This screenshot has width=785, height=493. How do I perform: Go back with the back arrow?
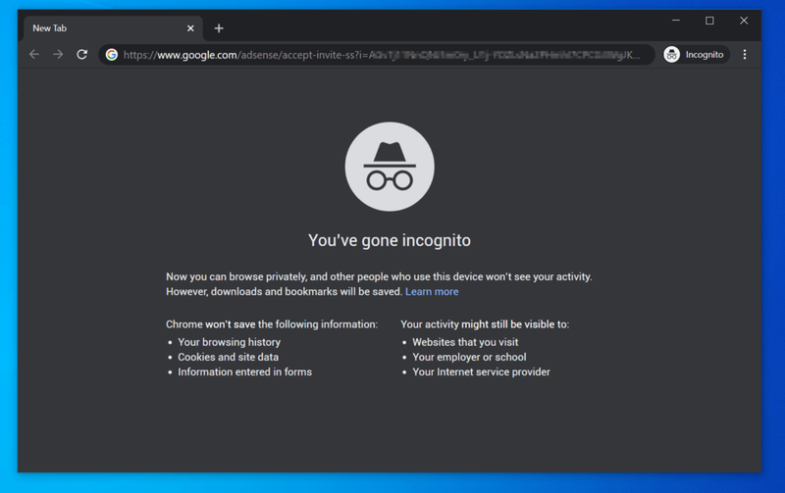[x=34, y=55]
